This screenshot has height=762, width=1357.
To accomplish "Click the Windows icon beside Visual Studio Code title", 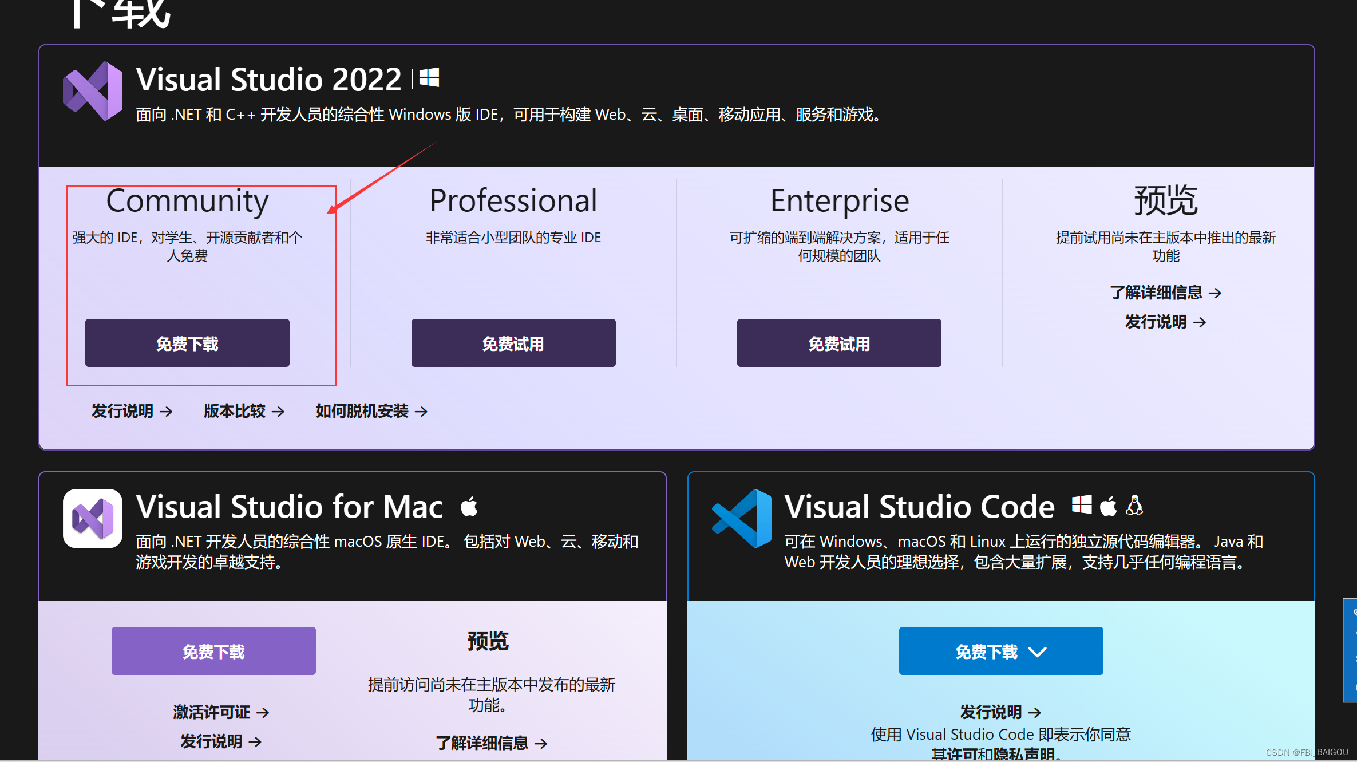I will 1082,505.
